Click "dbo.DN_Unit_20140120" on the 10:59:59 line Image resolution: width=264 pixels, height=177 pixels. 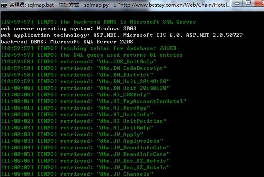[x=133, y=81]
